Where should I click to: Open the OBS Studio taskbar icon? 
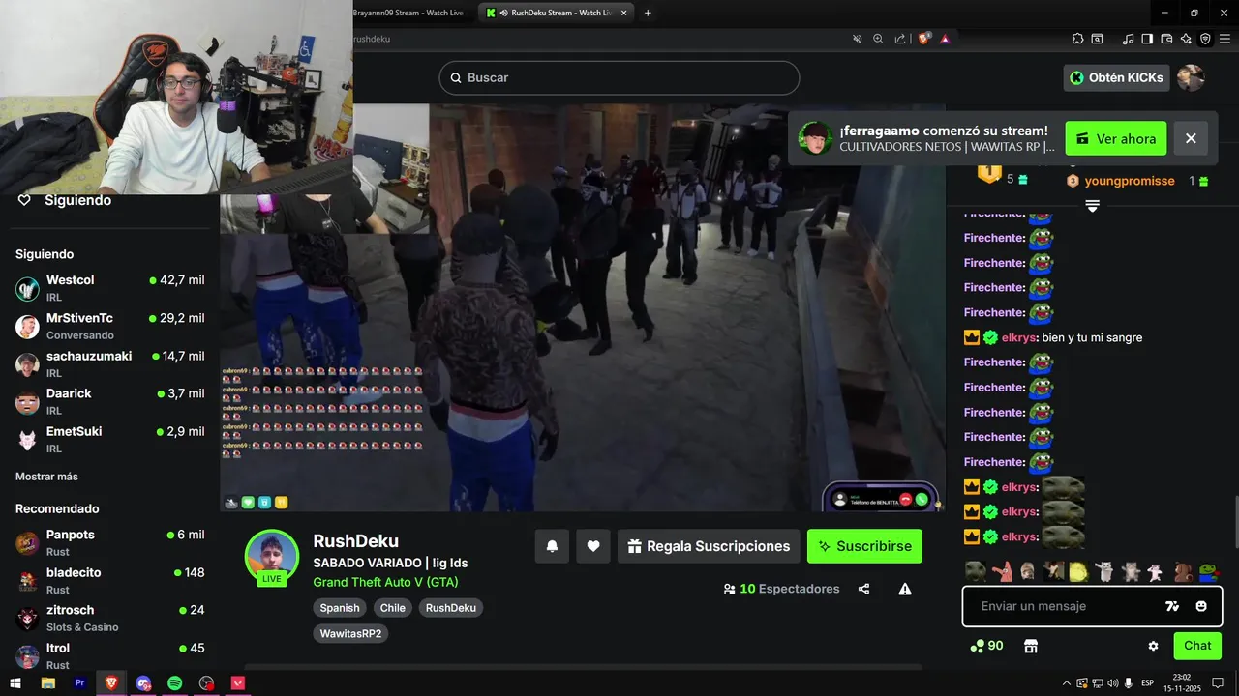pyautogui.click(x=206, y=683)
